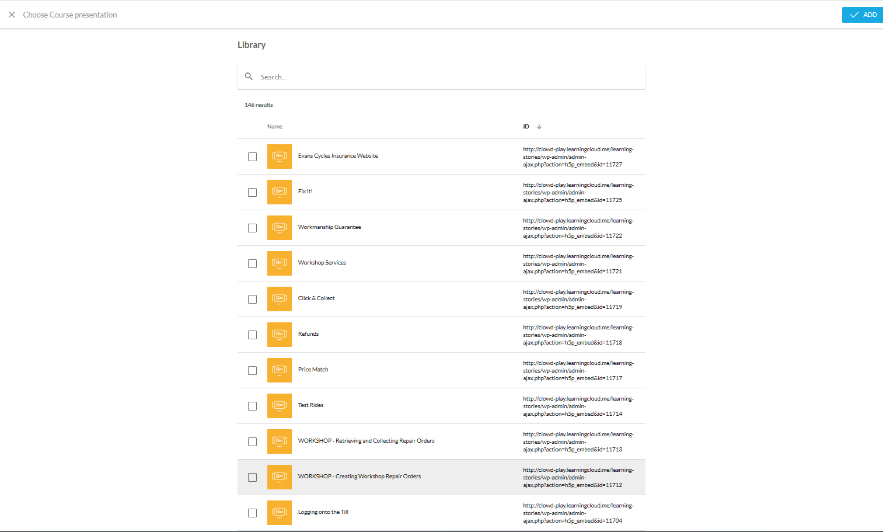Click the icon for Logging onto the Till
The height and width of the screenshot is (532, 883).
point(280,513)
